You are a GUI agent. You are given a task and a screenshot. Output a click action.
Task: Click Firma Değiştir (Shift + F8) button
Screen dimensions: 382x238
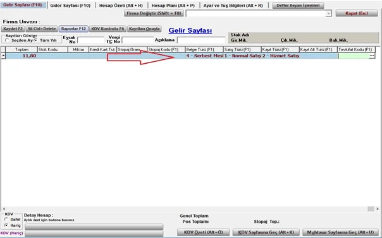coord(154,13)
